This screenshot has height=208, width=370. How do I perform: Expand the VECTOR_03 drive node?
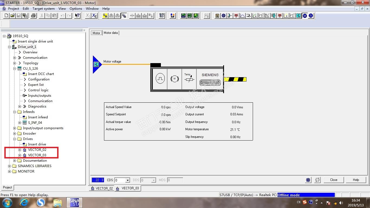pyautogui.click(x=20, y=155)
